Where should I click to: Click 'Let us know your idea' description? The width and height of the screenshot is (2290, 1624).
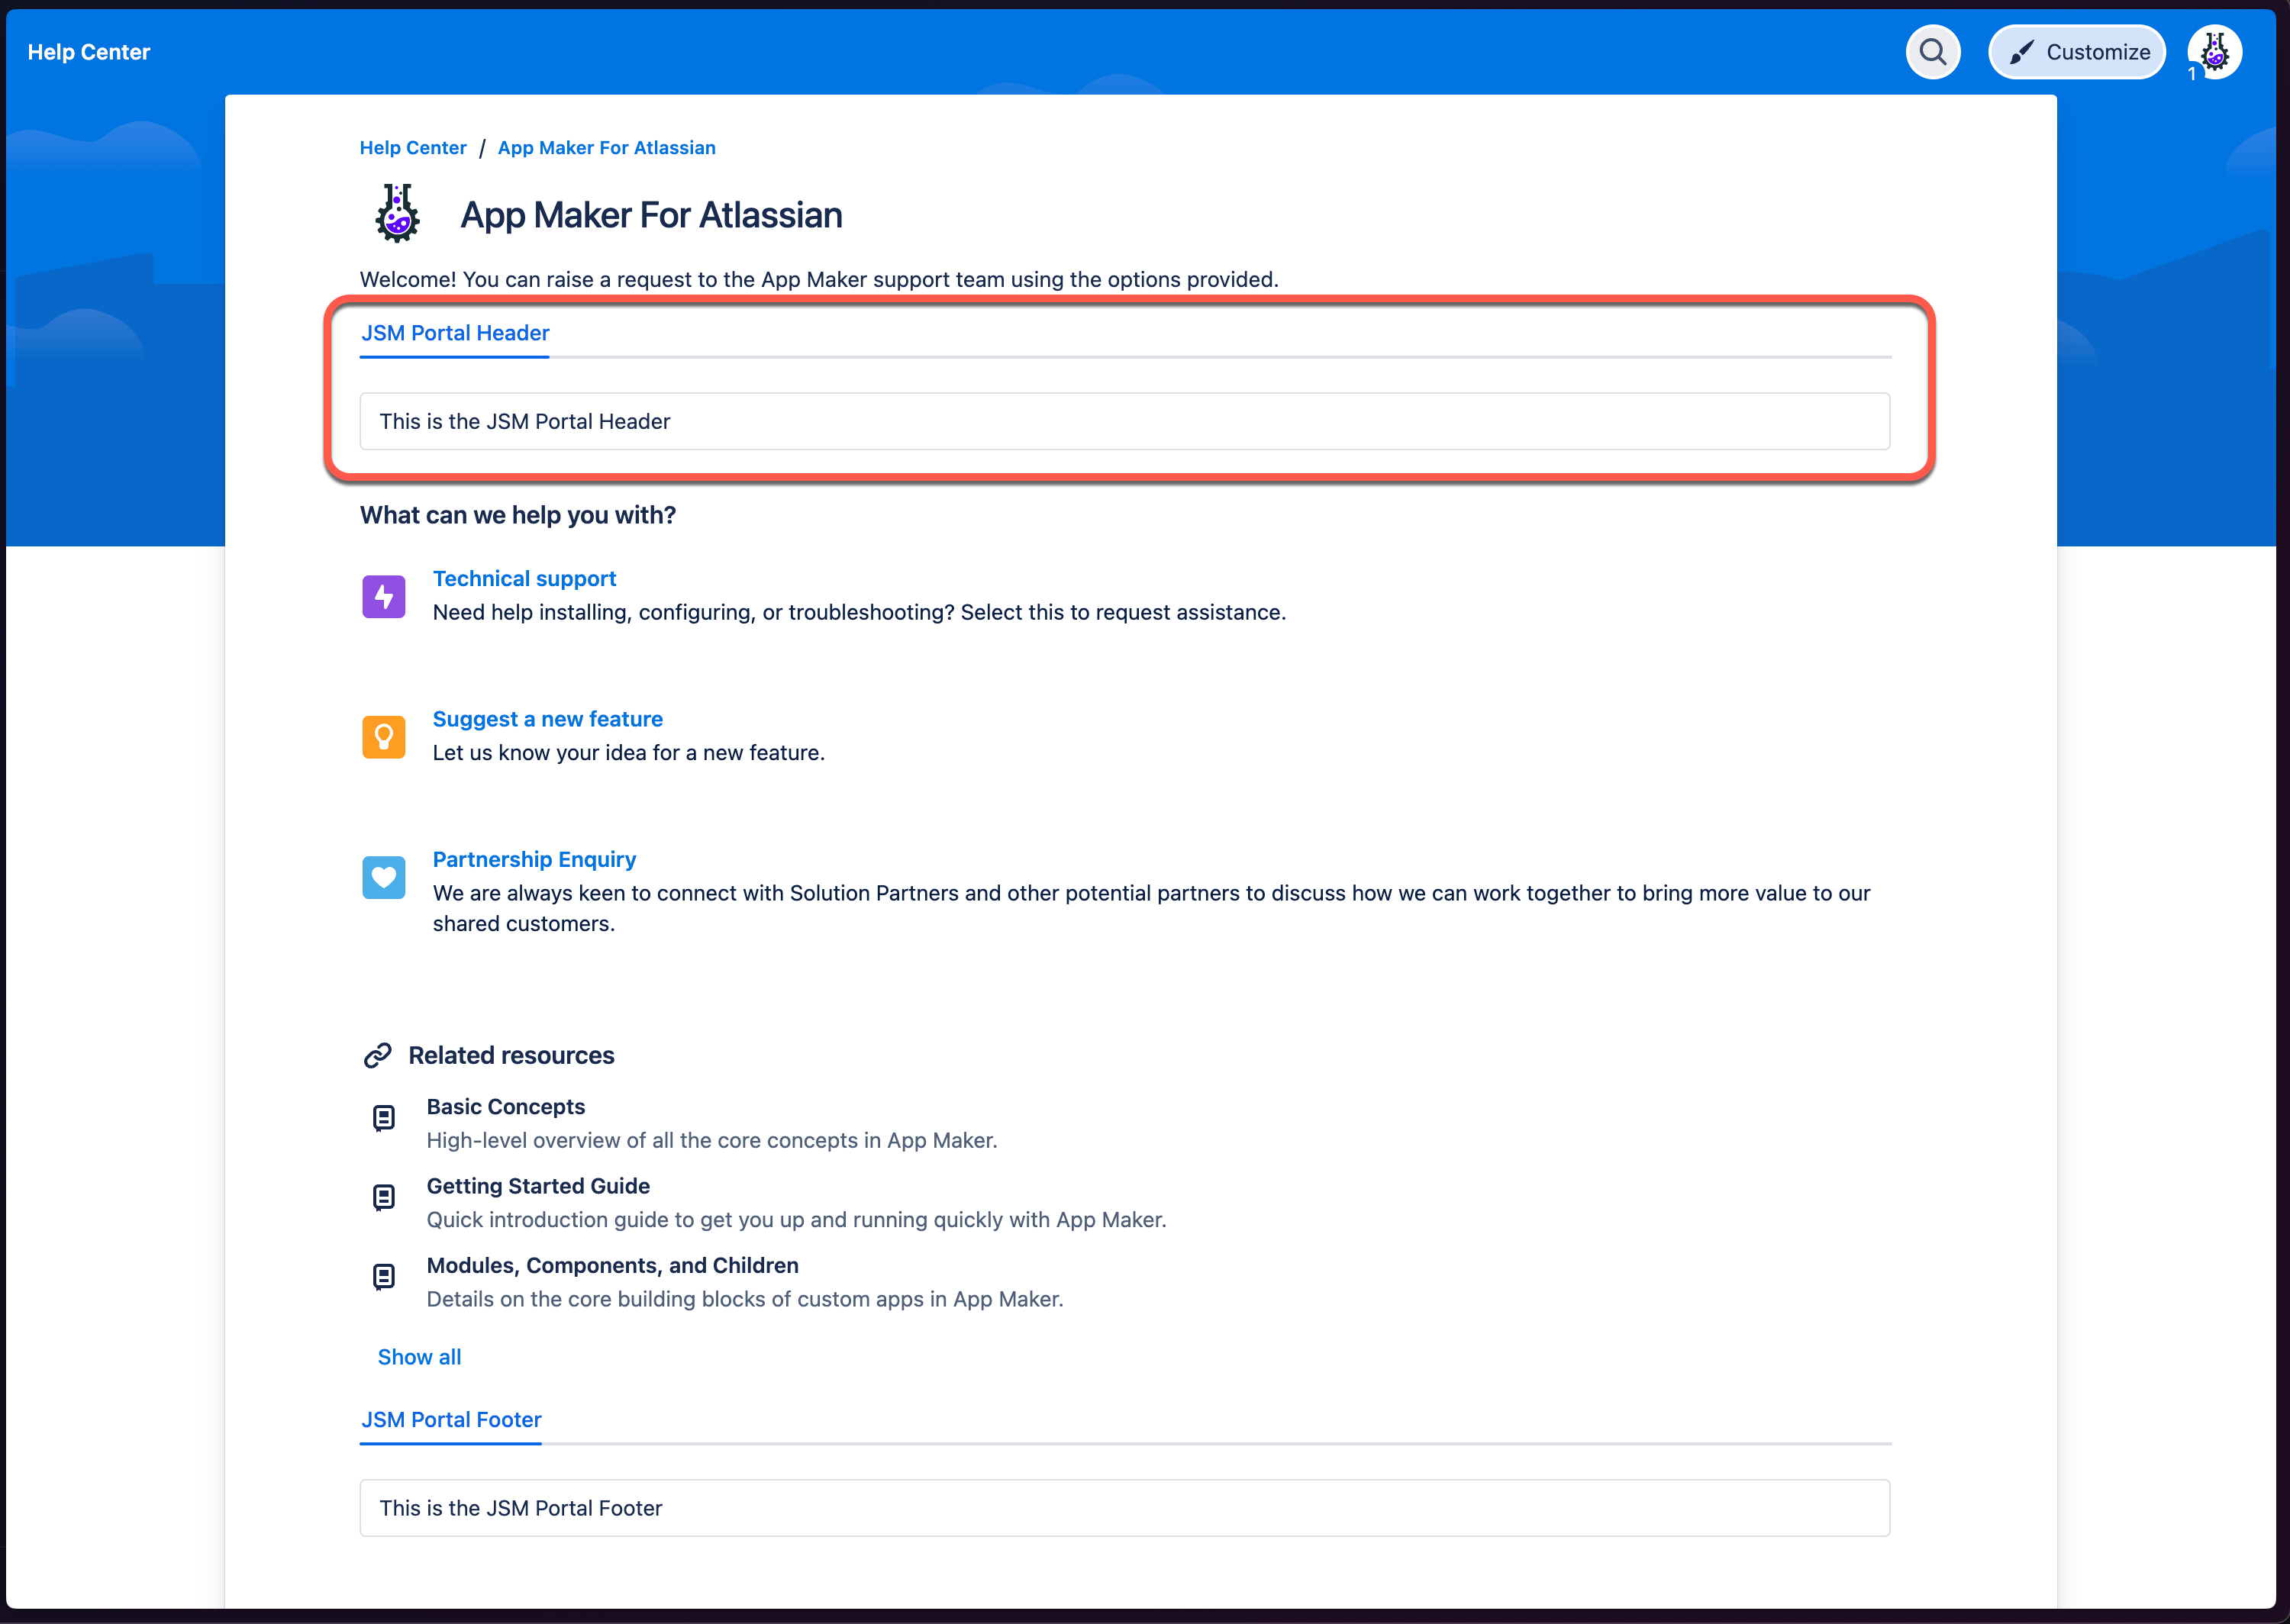pyautogui.click(x=629, y=753)
